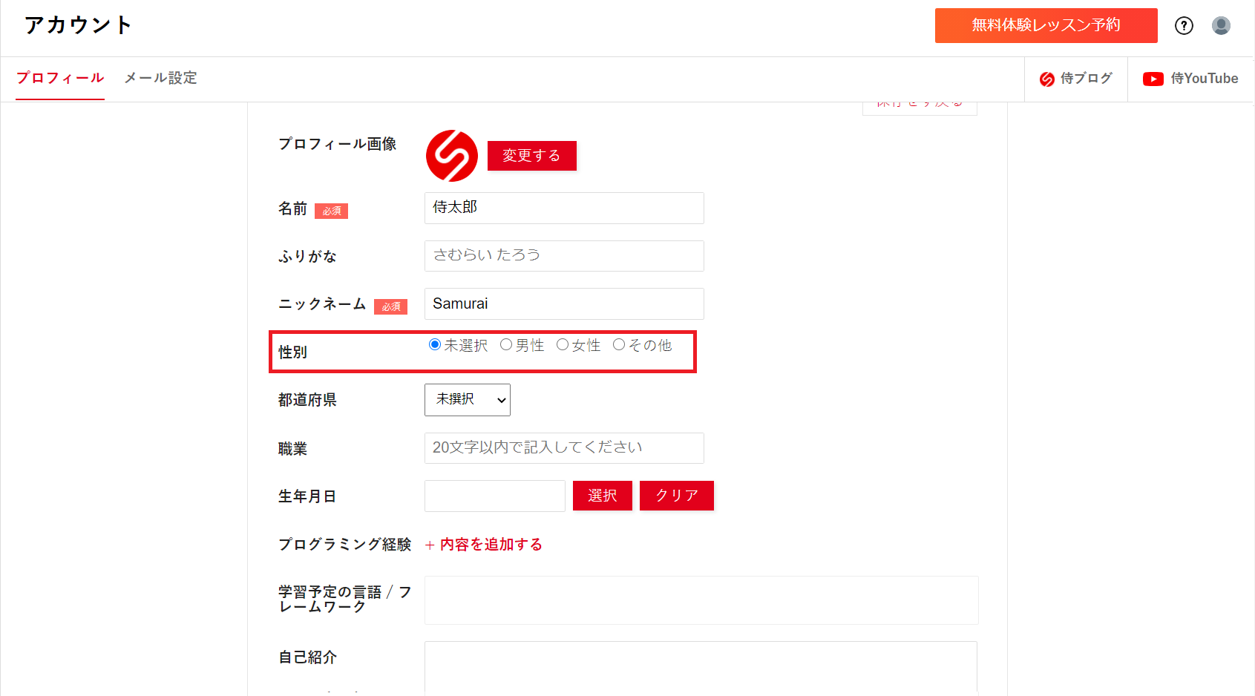Click into the 名前 input field

[564, 208]
